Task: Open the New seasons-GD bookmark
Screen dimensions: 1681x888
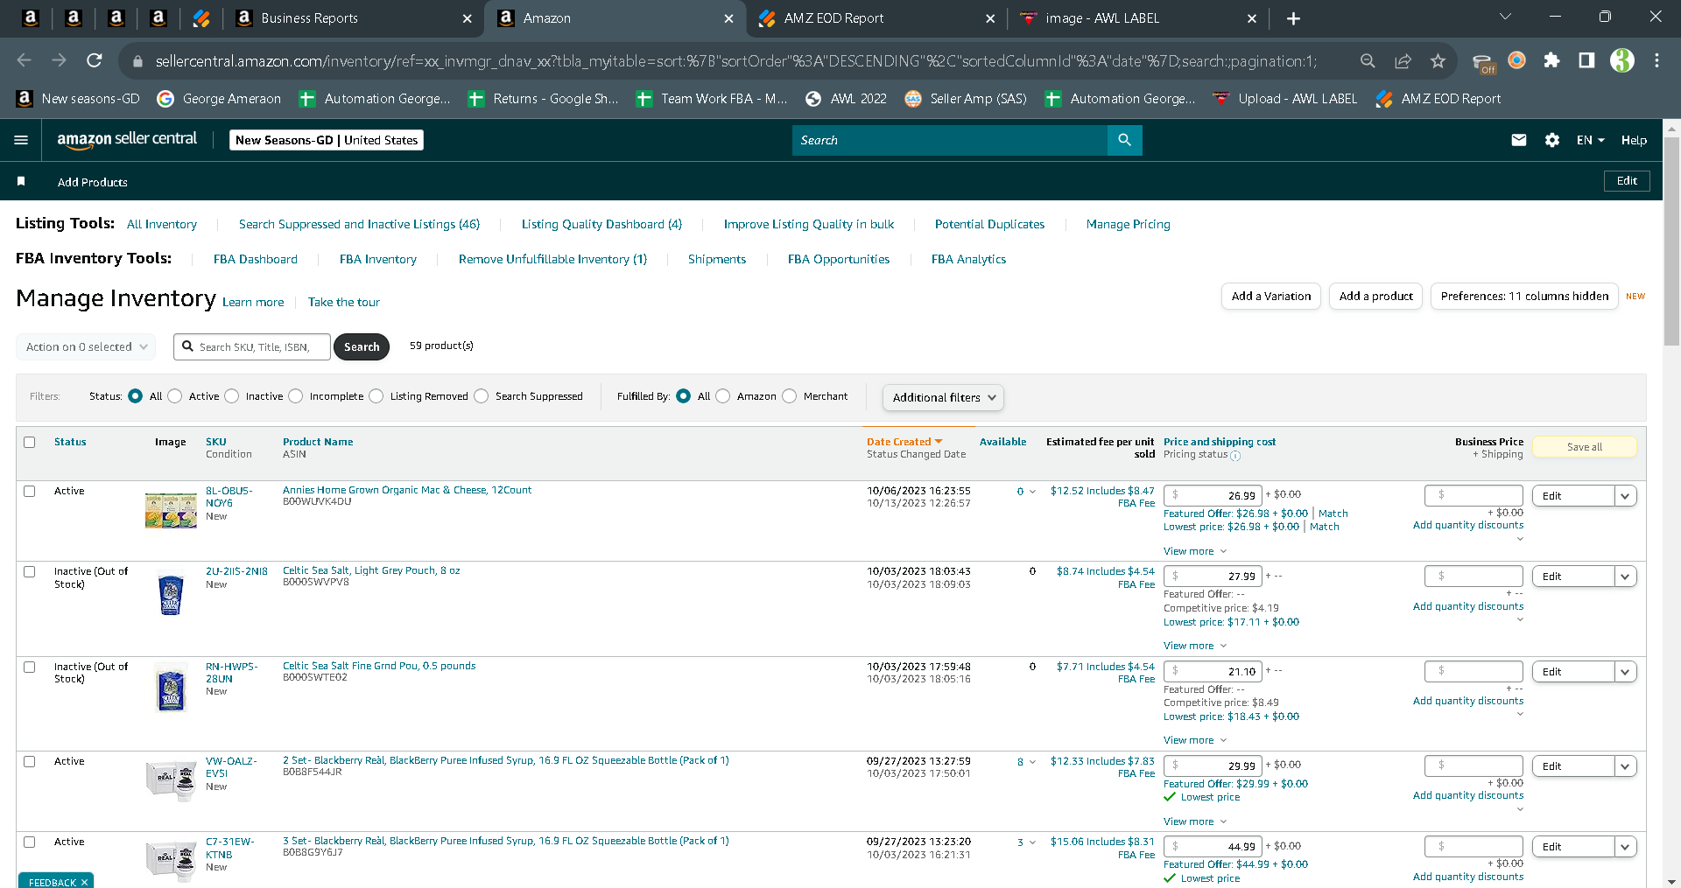Action: click(78, 99)
